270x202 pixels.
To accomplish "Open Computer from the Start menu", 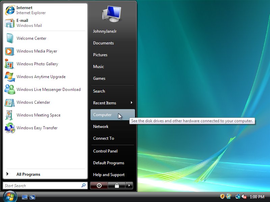I will 103,115.
